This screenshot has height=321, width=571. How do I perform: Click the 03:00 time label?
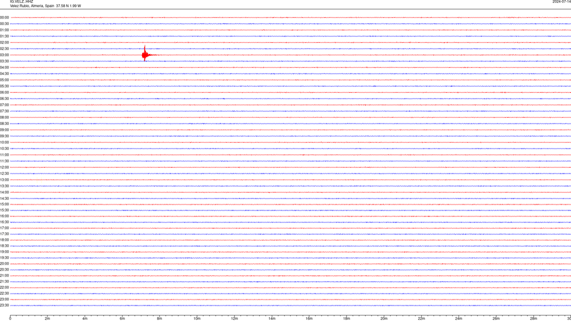point(4,55)
